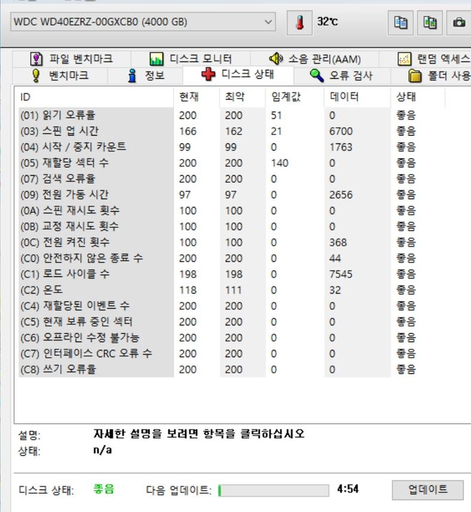Click the threshold value 140
The height and width of the screenshot is (512, 471).
point(279,163)
